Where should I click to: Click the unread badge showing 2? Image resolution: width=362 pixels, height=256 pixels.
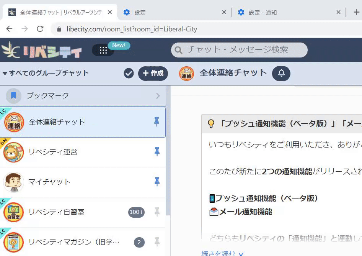[139, 242]
